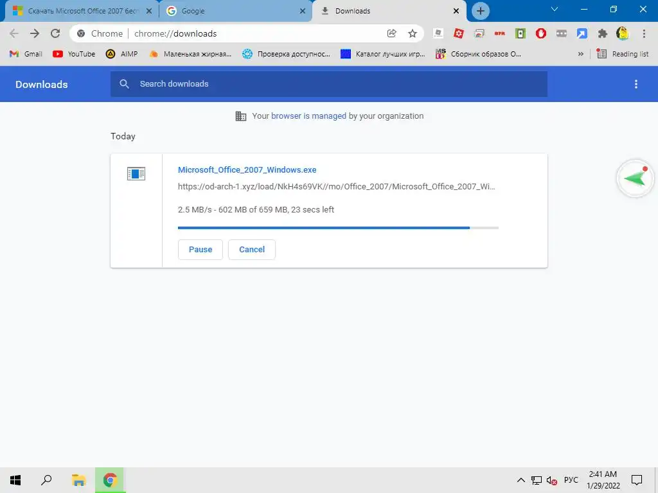
Task: Open the Chrome profile avatar
Action: tap(623, 33)
